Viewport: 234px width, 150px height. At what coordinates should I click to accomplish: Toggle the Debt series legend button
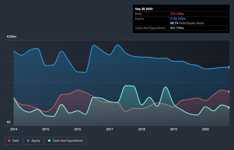point(14,141)
